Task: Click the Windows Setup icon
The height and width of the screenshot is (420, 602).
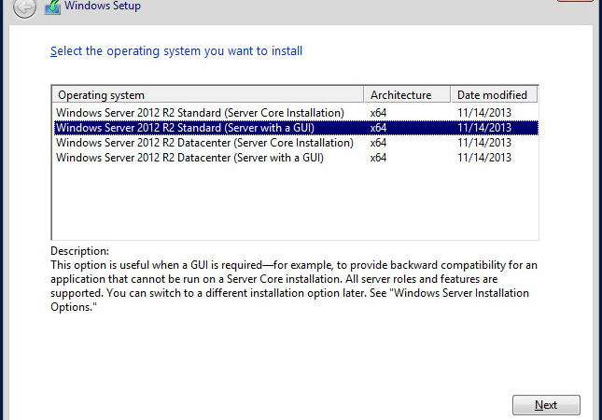Action: point(52,7)
